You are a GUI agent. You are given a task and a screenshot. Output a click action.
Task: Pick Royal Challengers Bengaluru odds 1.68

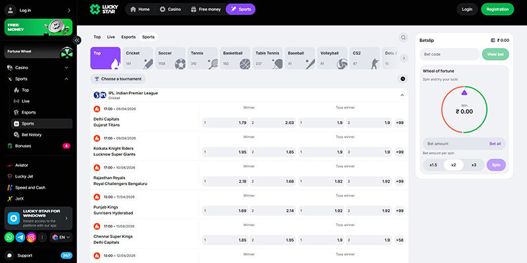(x=273, y=181)
